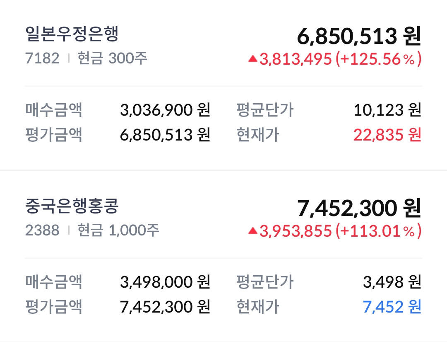447x342 pixels.
Task: Select the 3,953,855 profit amount
Action: pos(296,231)
